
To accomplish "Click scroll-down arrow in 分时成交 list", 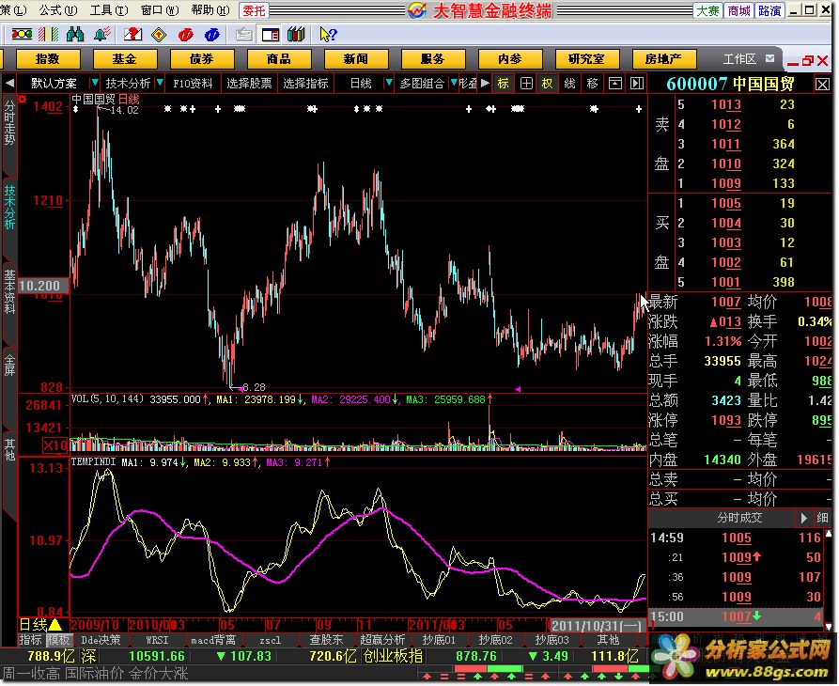I will tap(830, 626).
